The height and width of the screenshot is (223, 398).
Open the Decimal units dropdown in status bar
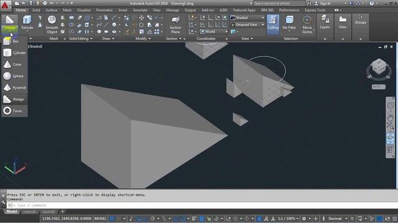coord(338,219)
